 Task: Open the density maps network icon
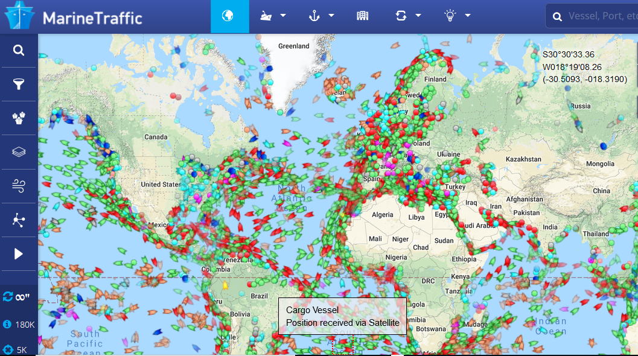19,220
